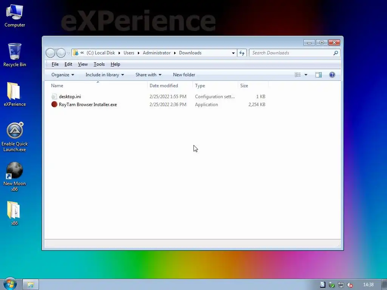Open the View menu
Image resolution: width=387 pixels, height=290 pixels.
click(83, 64)
